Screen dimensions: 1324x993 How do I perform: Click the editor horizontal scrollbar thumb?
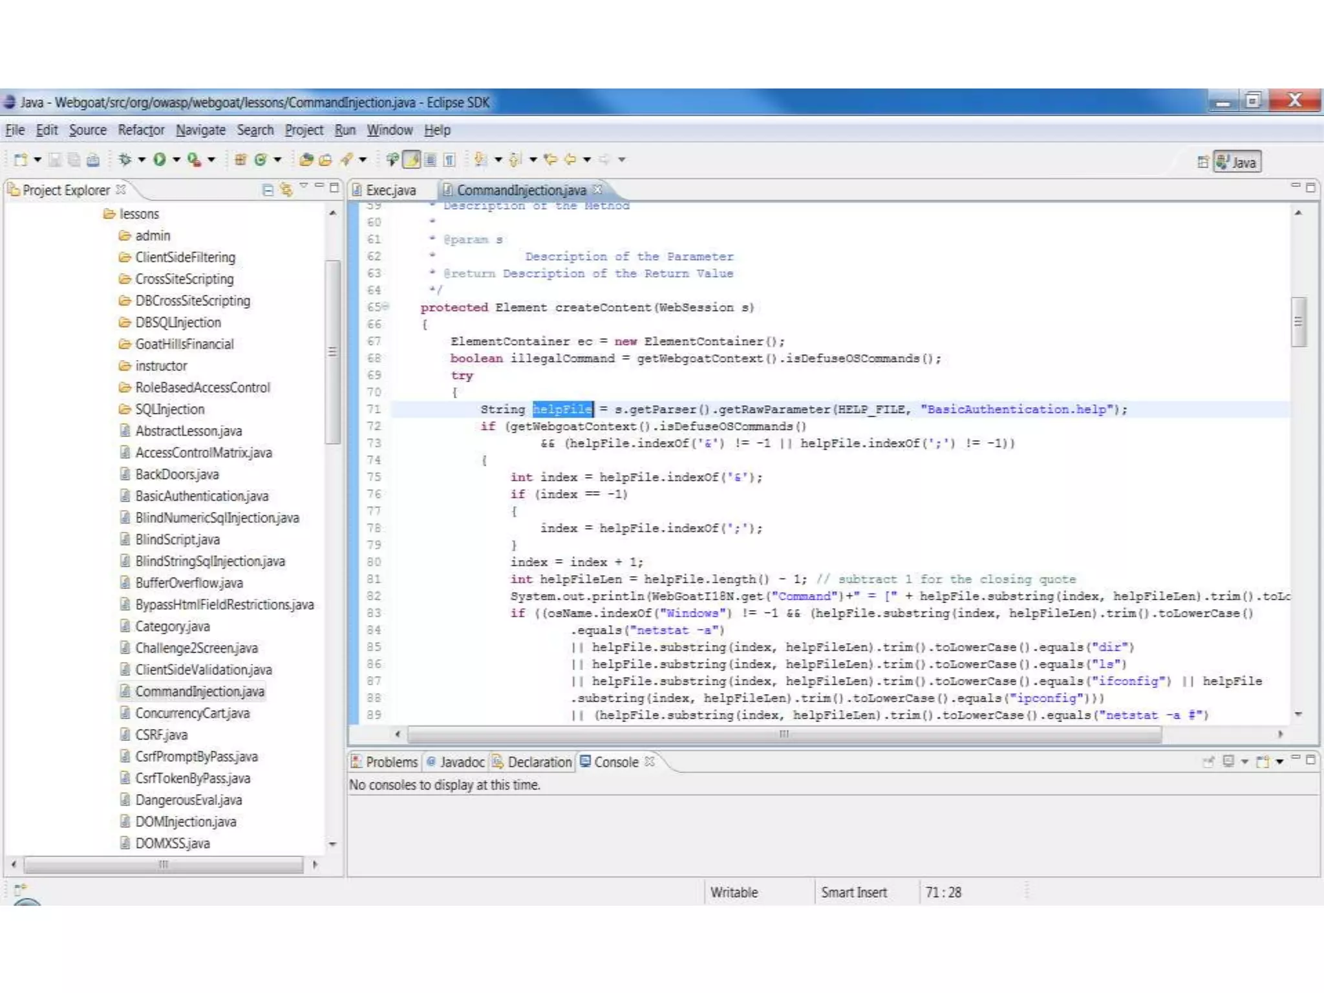(x=784, y=734)
